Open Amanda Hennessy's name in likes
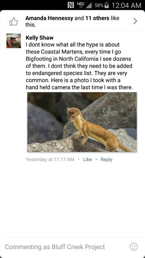This screenshot has height=258, width=145. [x=49, y=18]
